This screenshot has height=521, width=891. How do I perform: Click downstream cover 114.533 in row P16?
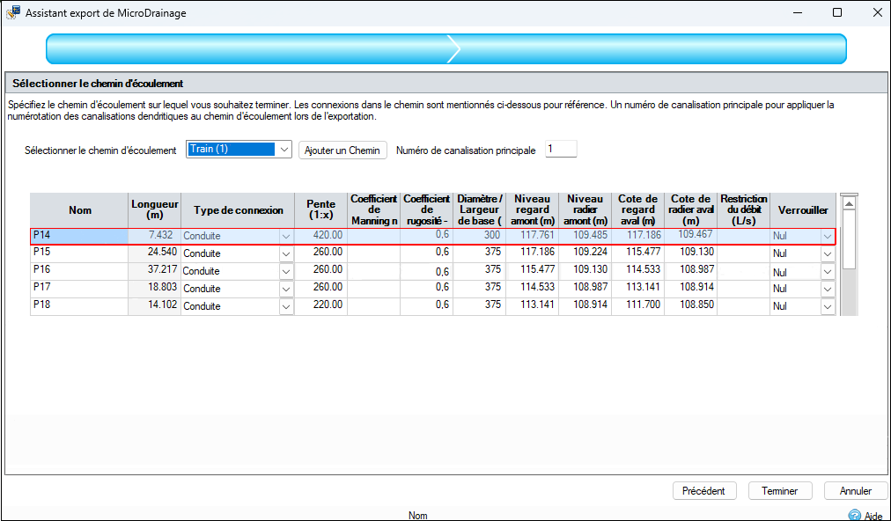[x=638, y=271]
